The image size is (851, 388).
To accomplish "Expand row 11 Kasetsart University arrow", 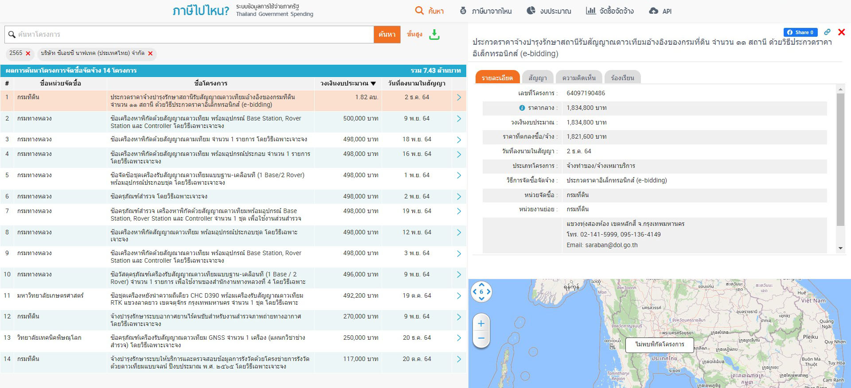I will click(x=459, y=296).
